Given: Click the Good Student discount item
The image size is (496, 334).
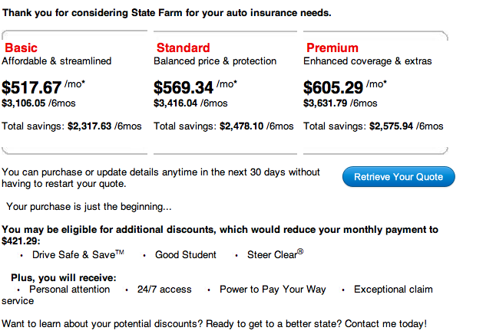Looking at the screenshot, I should point(185,255).
